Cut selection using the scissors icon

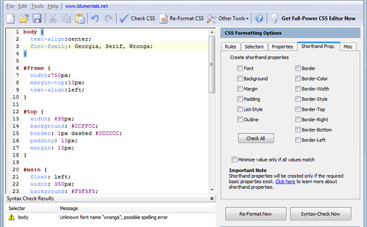point(53,18)
